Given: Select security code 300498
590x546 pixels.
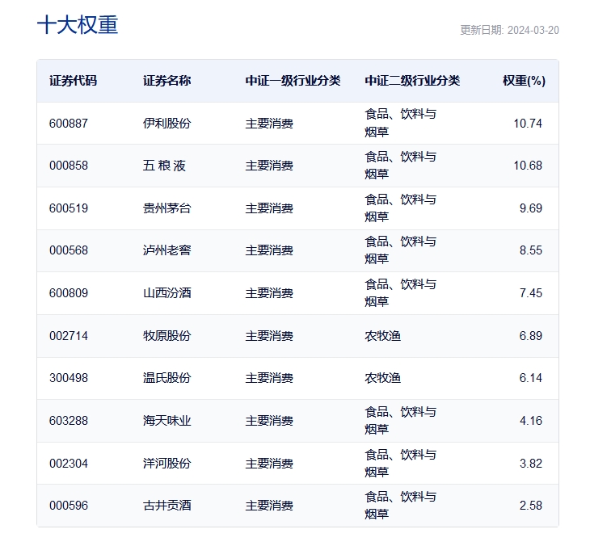Looking at the screenshot, I should pyautogui.click(x=69, y=377).
